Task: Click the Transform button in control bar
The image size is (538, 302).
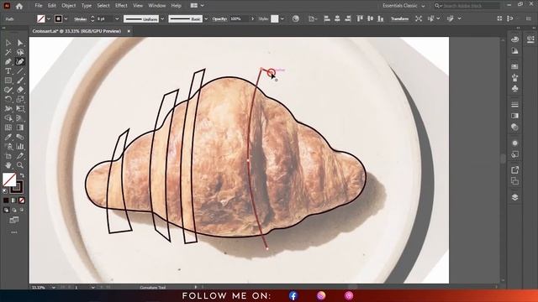Action: [400, 18]
